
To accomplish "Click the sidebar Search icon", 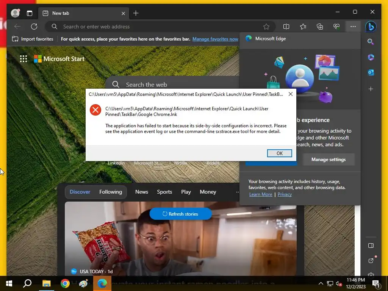I will 371,42.
